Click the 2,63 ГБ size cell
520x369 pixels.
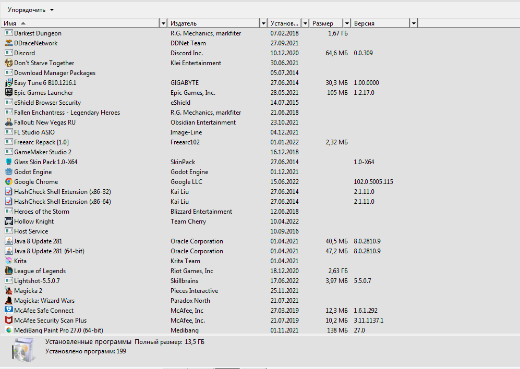[x=338, y=271]
